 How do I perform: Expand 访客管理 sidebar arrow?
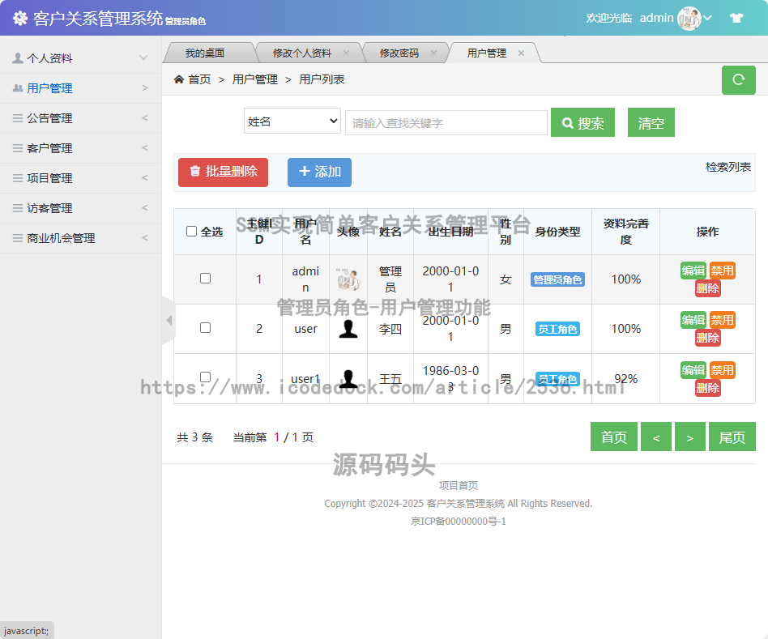coord(145,207)
